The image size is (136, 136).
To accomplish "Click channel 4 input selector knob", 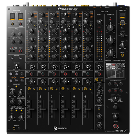I will tap(65, 15).
